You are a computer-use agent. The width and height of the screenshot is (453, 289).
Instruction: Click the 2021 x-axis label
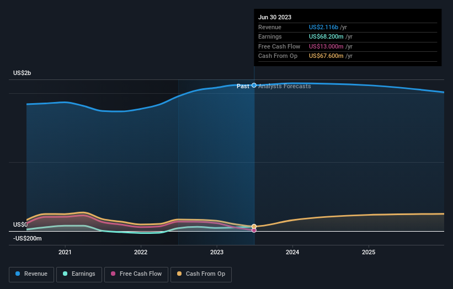[65, 252]
